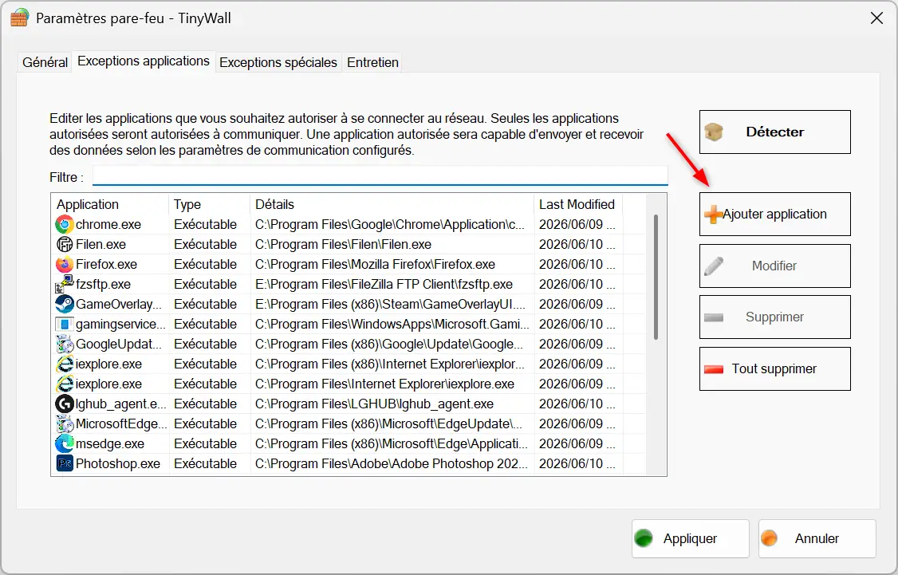
Task: Select the GameOverlay... entry name
Action: pyautogui.click(x=119, y=304)
